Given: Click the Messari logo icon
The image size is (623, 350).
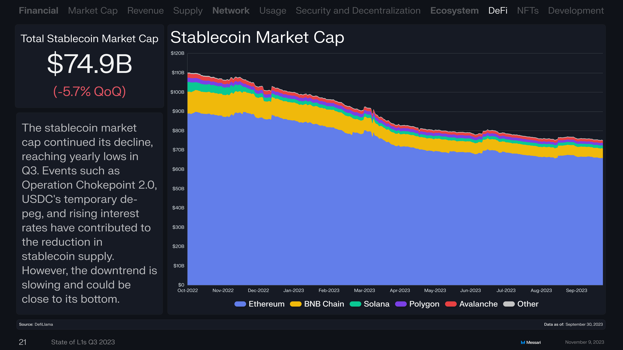Looking at the screenshot, I should point(523,342).
